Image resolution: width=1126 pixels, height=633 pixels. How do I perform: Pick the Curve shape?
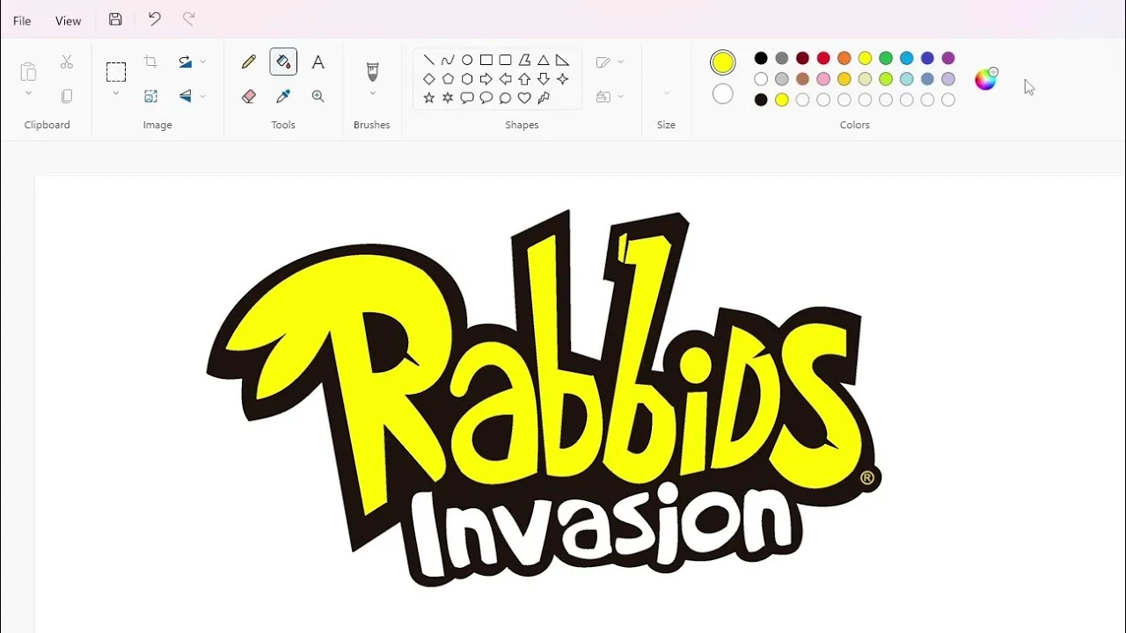pos(448,60)
